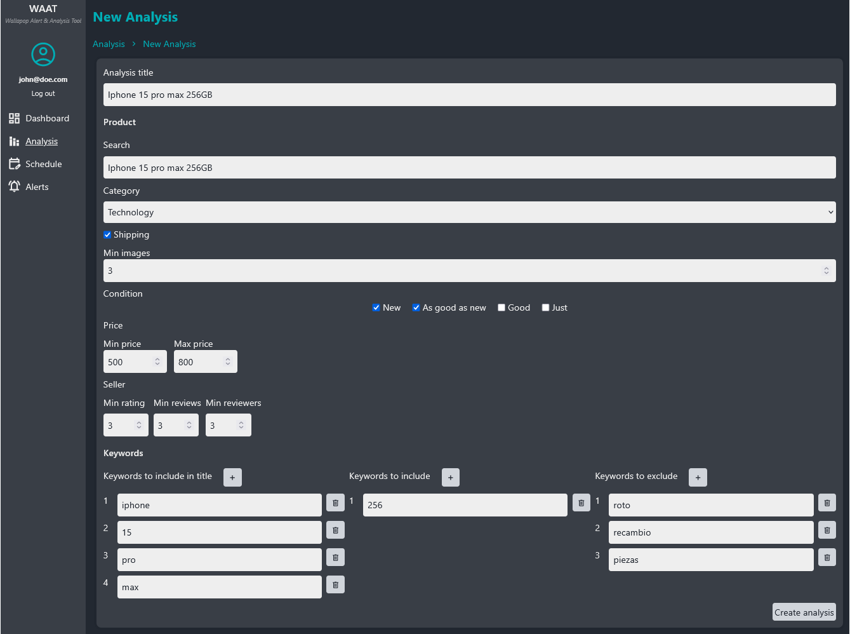
Task: Click the New Analysis breadcrumb link
Action: click(169, 44)
